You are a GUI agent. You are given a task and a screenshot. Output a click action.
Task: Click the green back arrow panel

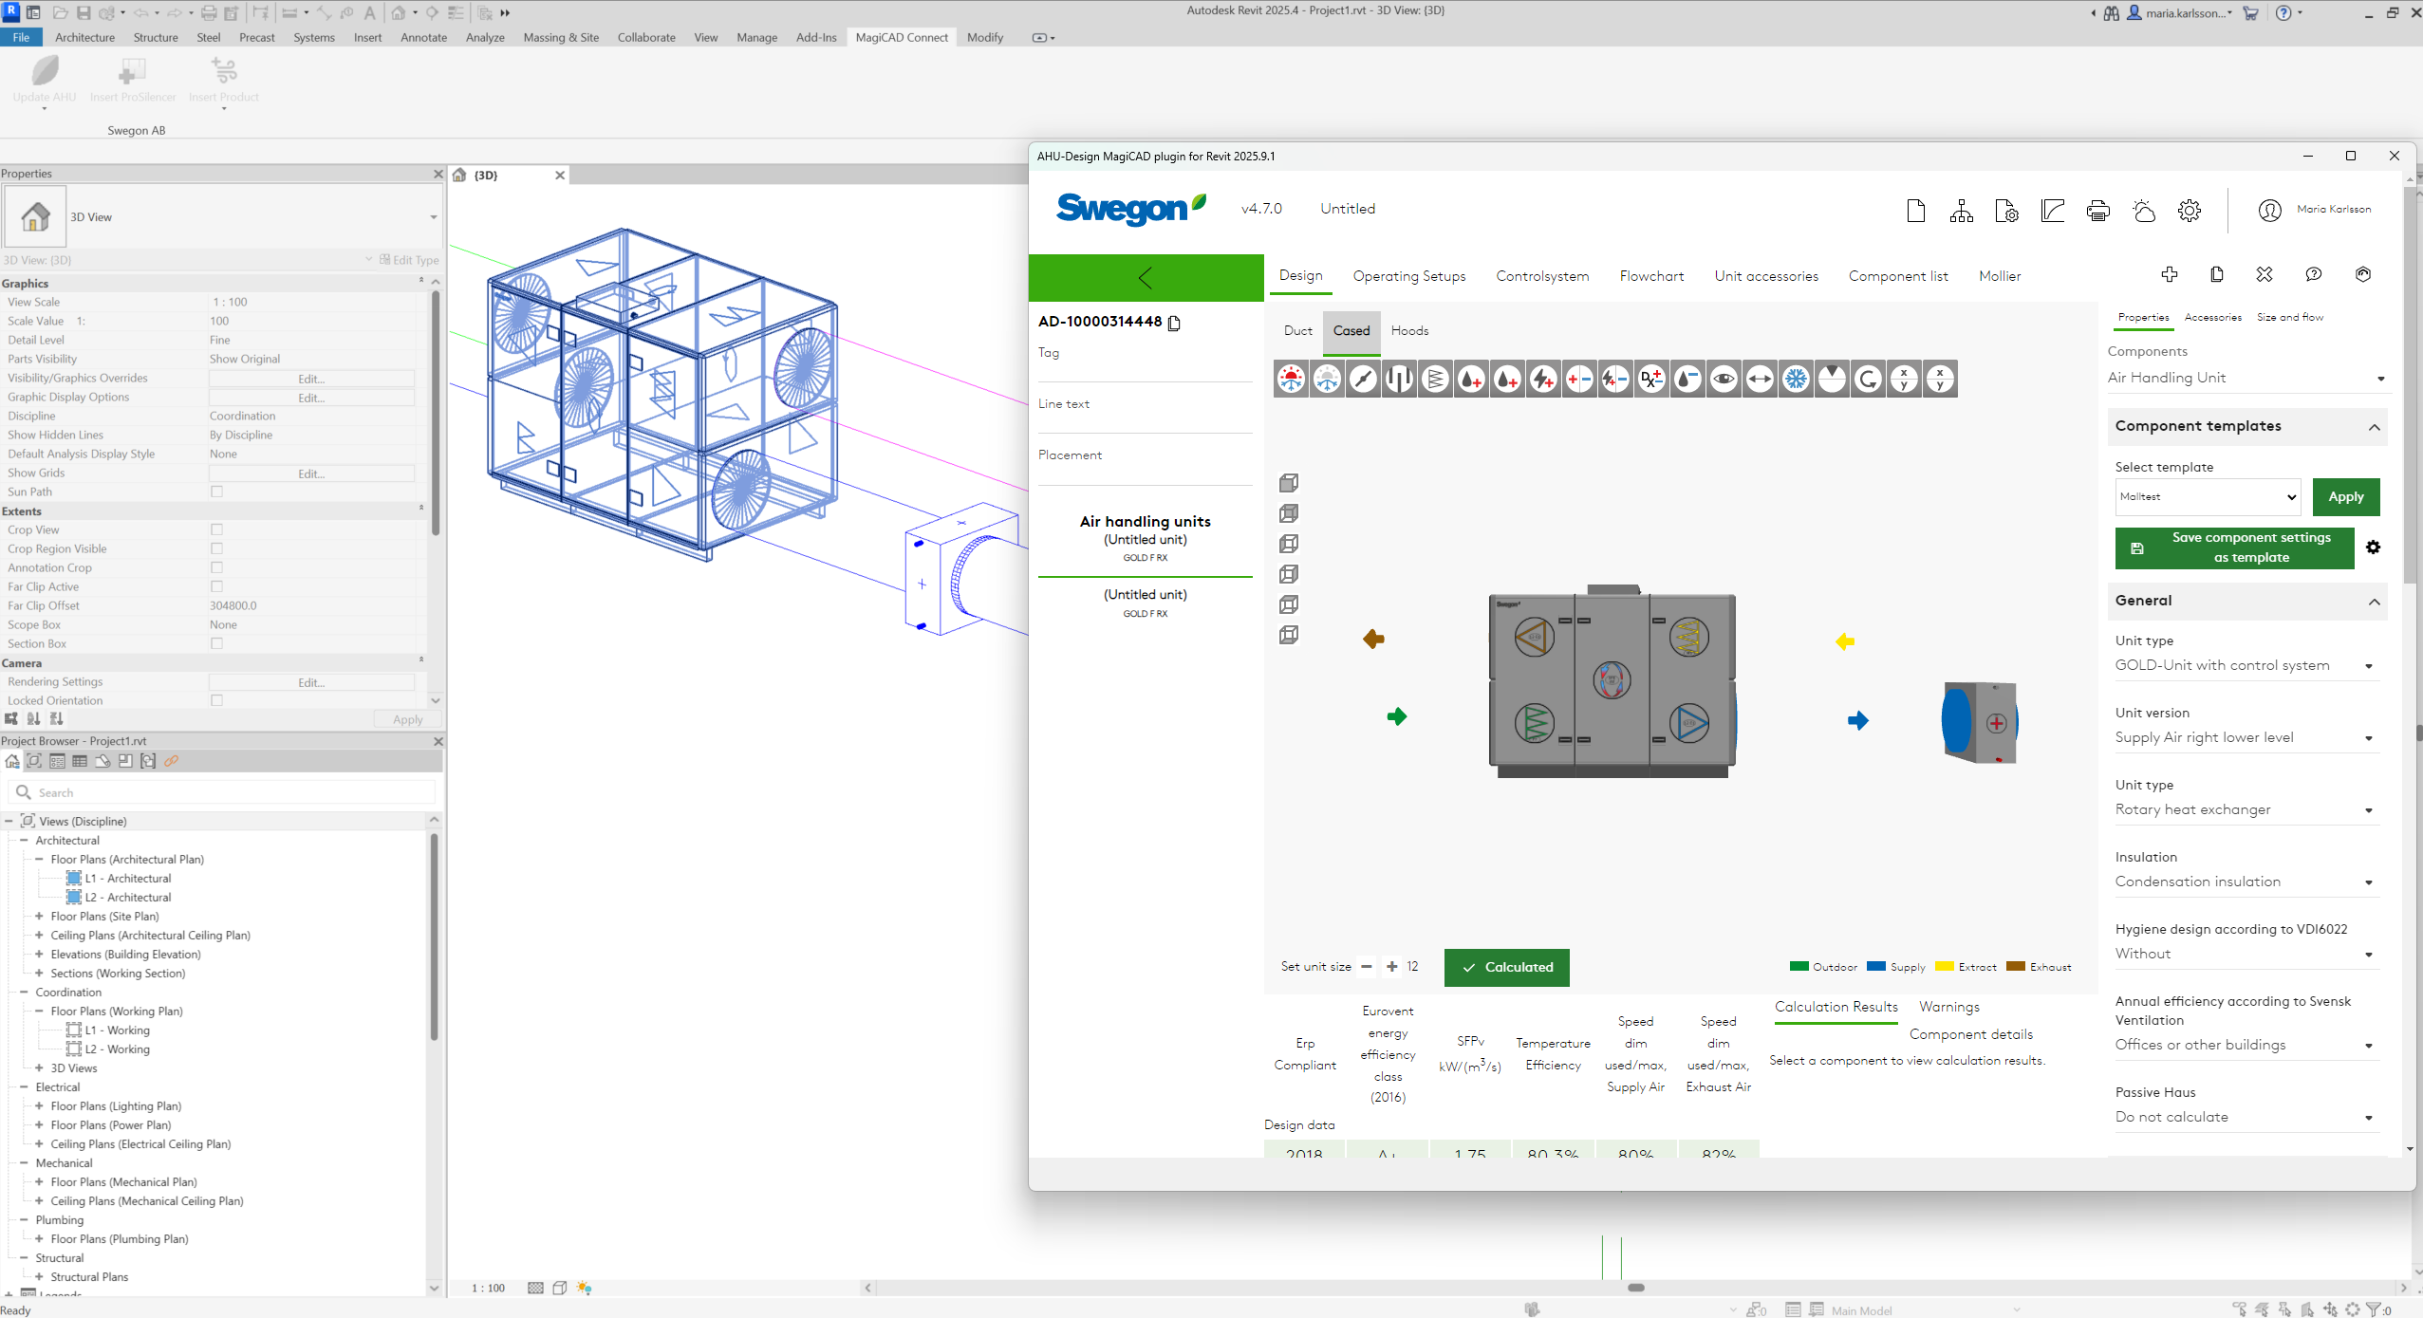pos(1146,278)
